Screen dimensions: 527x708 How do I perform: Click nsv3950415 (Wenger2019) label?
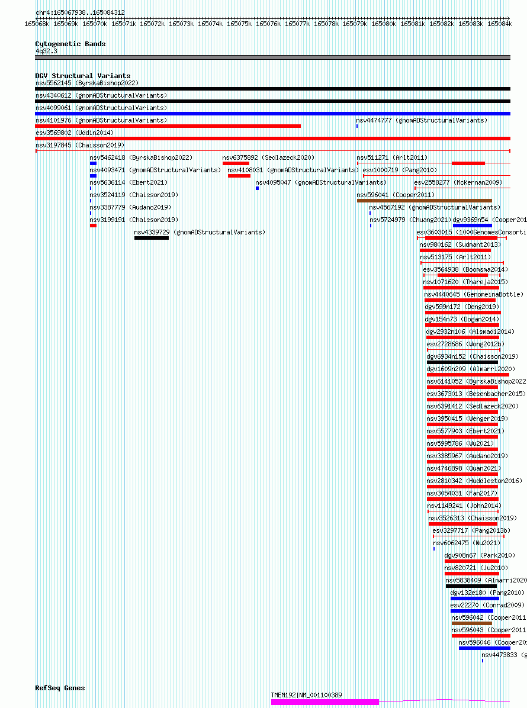(467, 419)
